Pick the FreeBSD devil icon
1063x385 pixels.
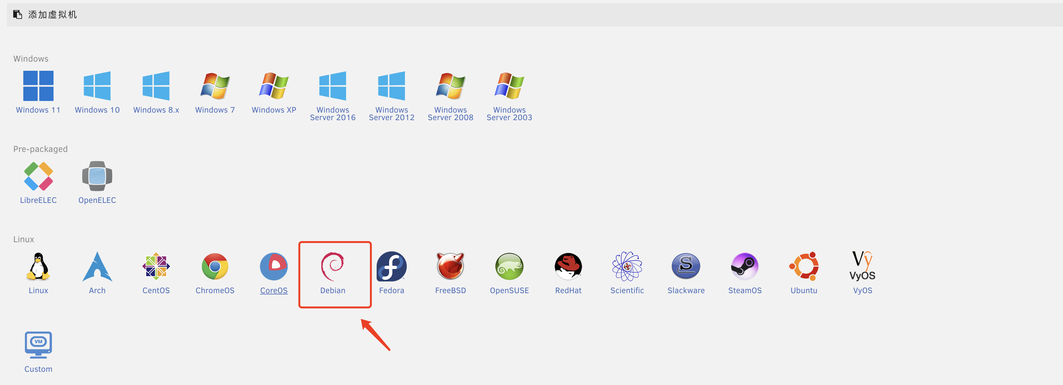click(451, 266)
